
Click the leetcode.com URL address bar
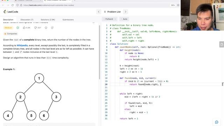[49, 5]
